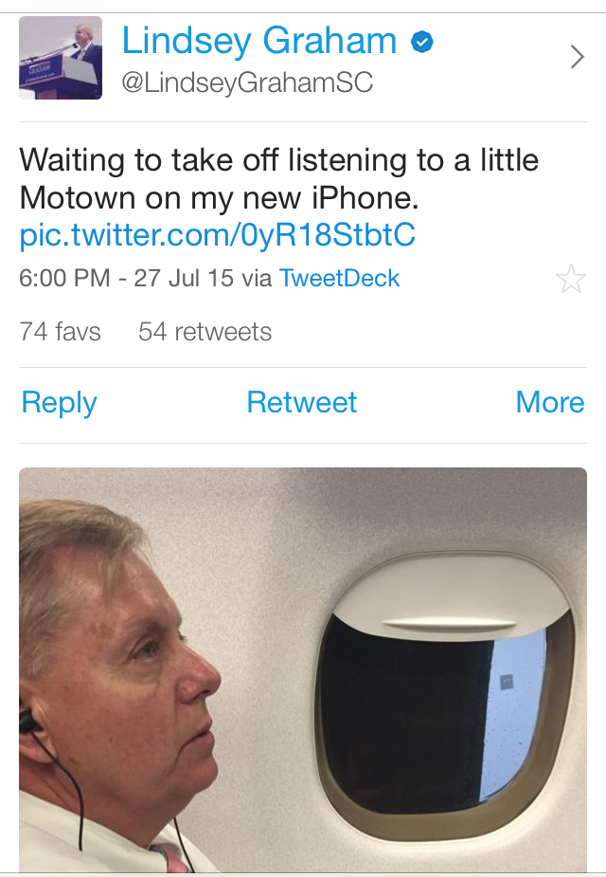
Task: Open the TweetDeck source link
Action: pos(339,279)
